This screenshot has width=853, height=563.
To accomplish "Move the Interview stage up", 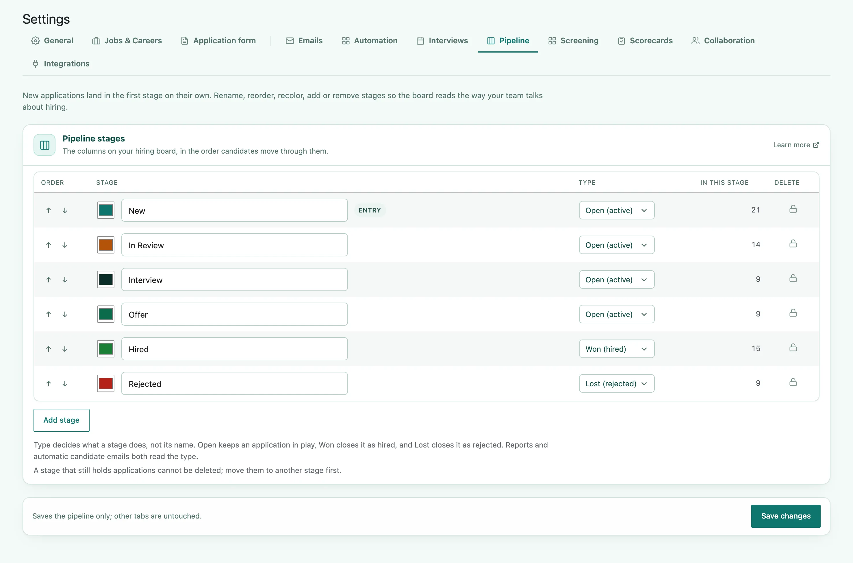I will click(49, 280).
